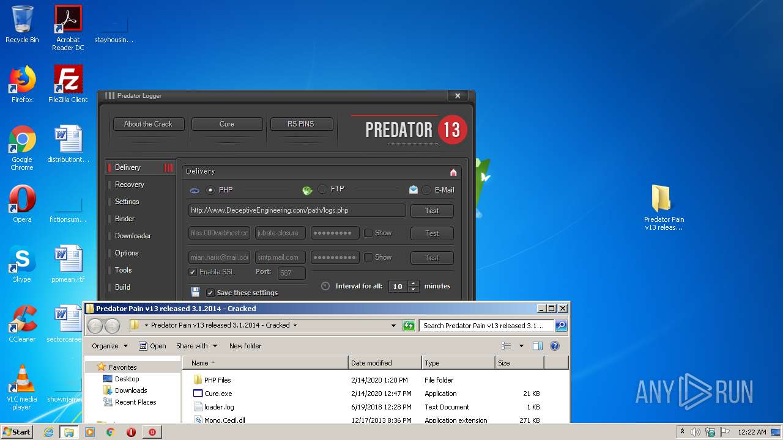Open the view options dropdown arrow
Image resolution: width=783 pixels, height=440 pixels.
(521, 346)
